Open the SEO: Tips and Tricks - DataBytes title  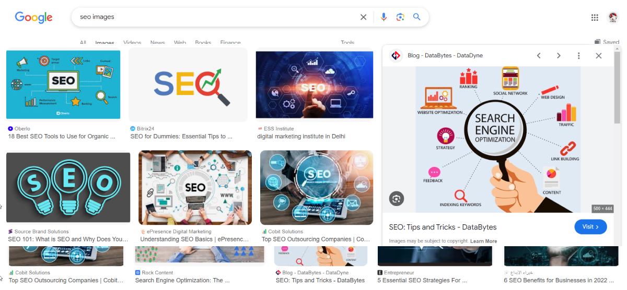[x=443, y=227]
